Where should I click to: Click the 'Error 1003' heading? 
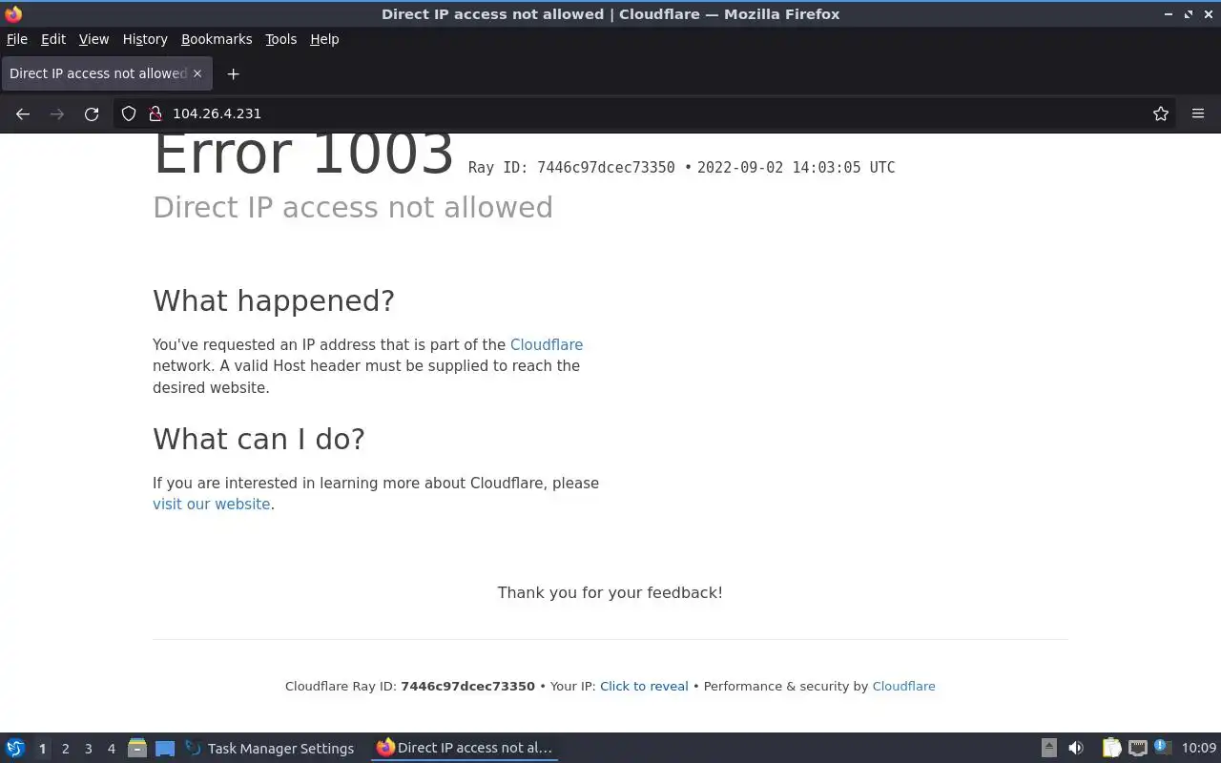point(303,154)
